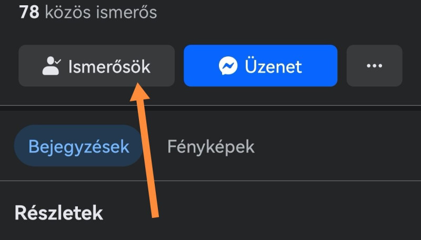Click the Részletek section heading

coord(59,213)
